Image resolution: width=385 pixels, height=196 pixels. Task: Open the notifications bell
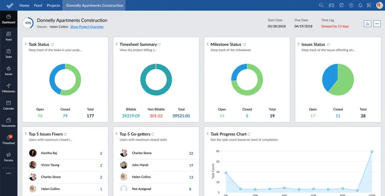(x=360, y=5)
